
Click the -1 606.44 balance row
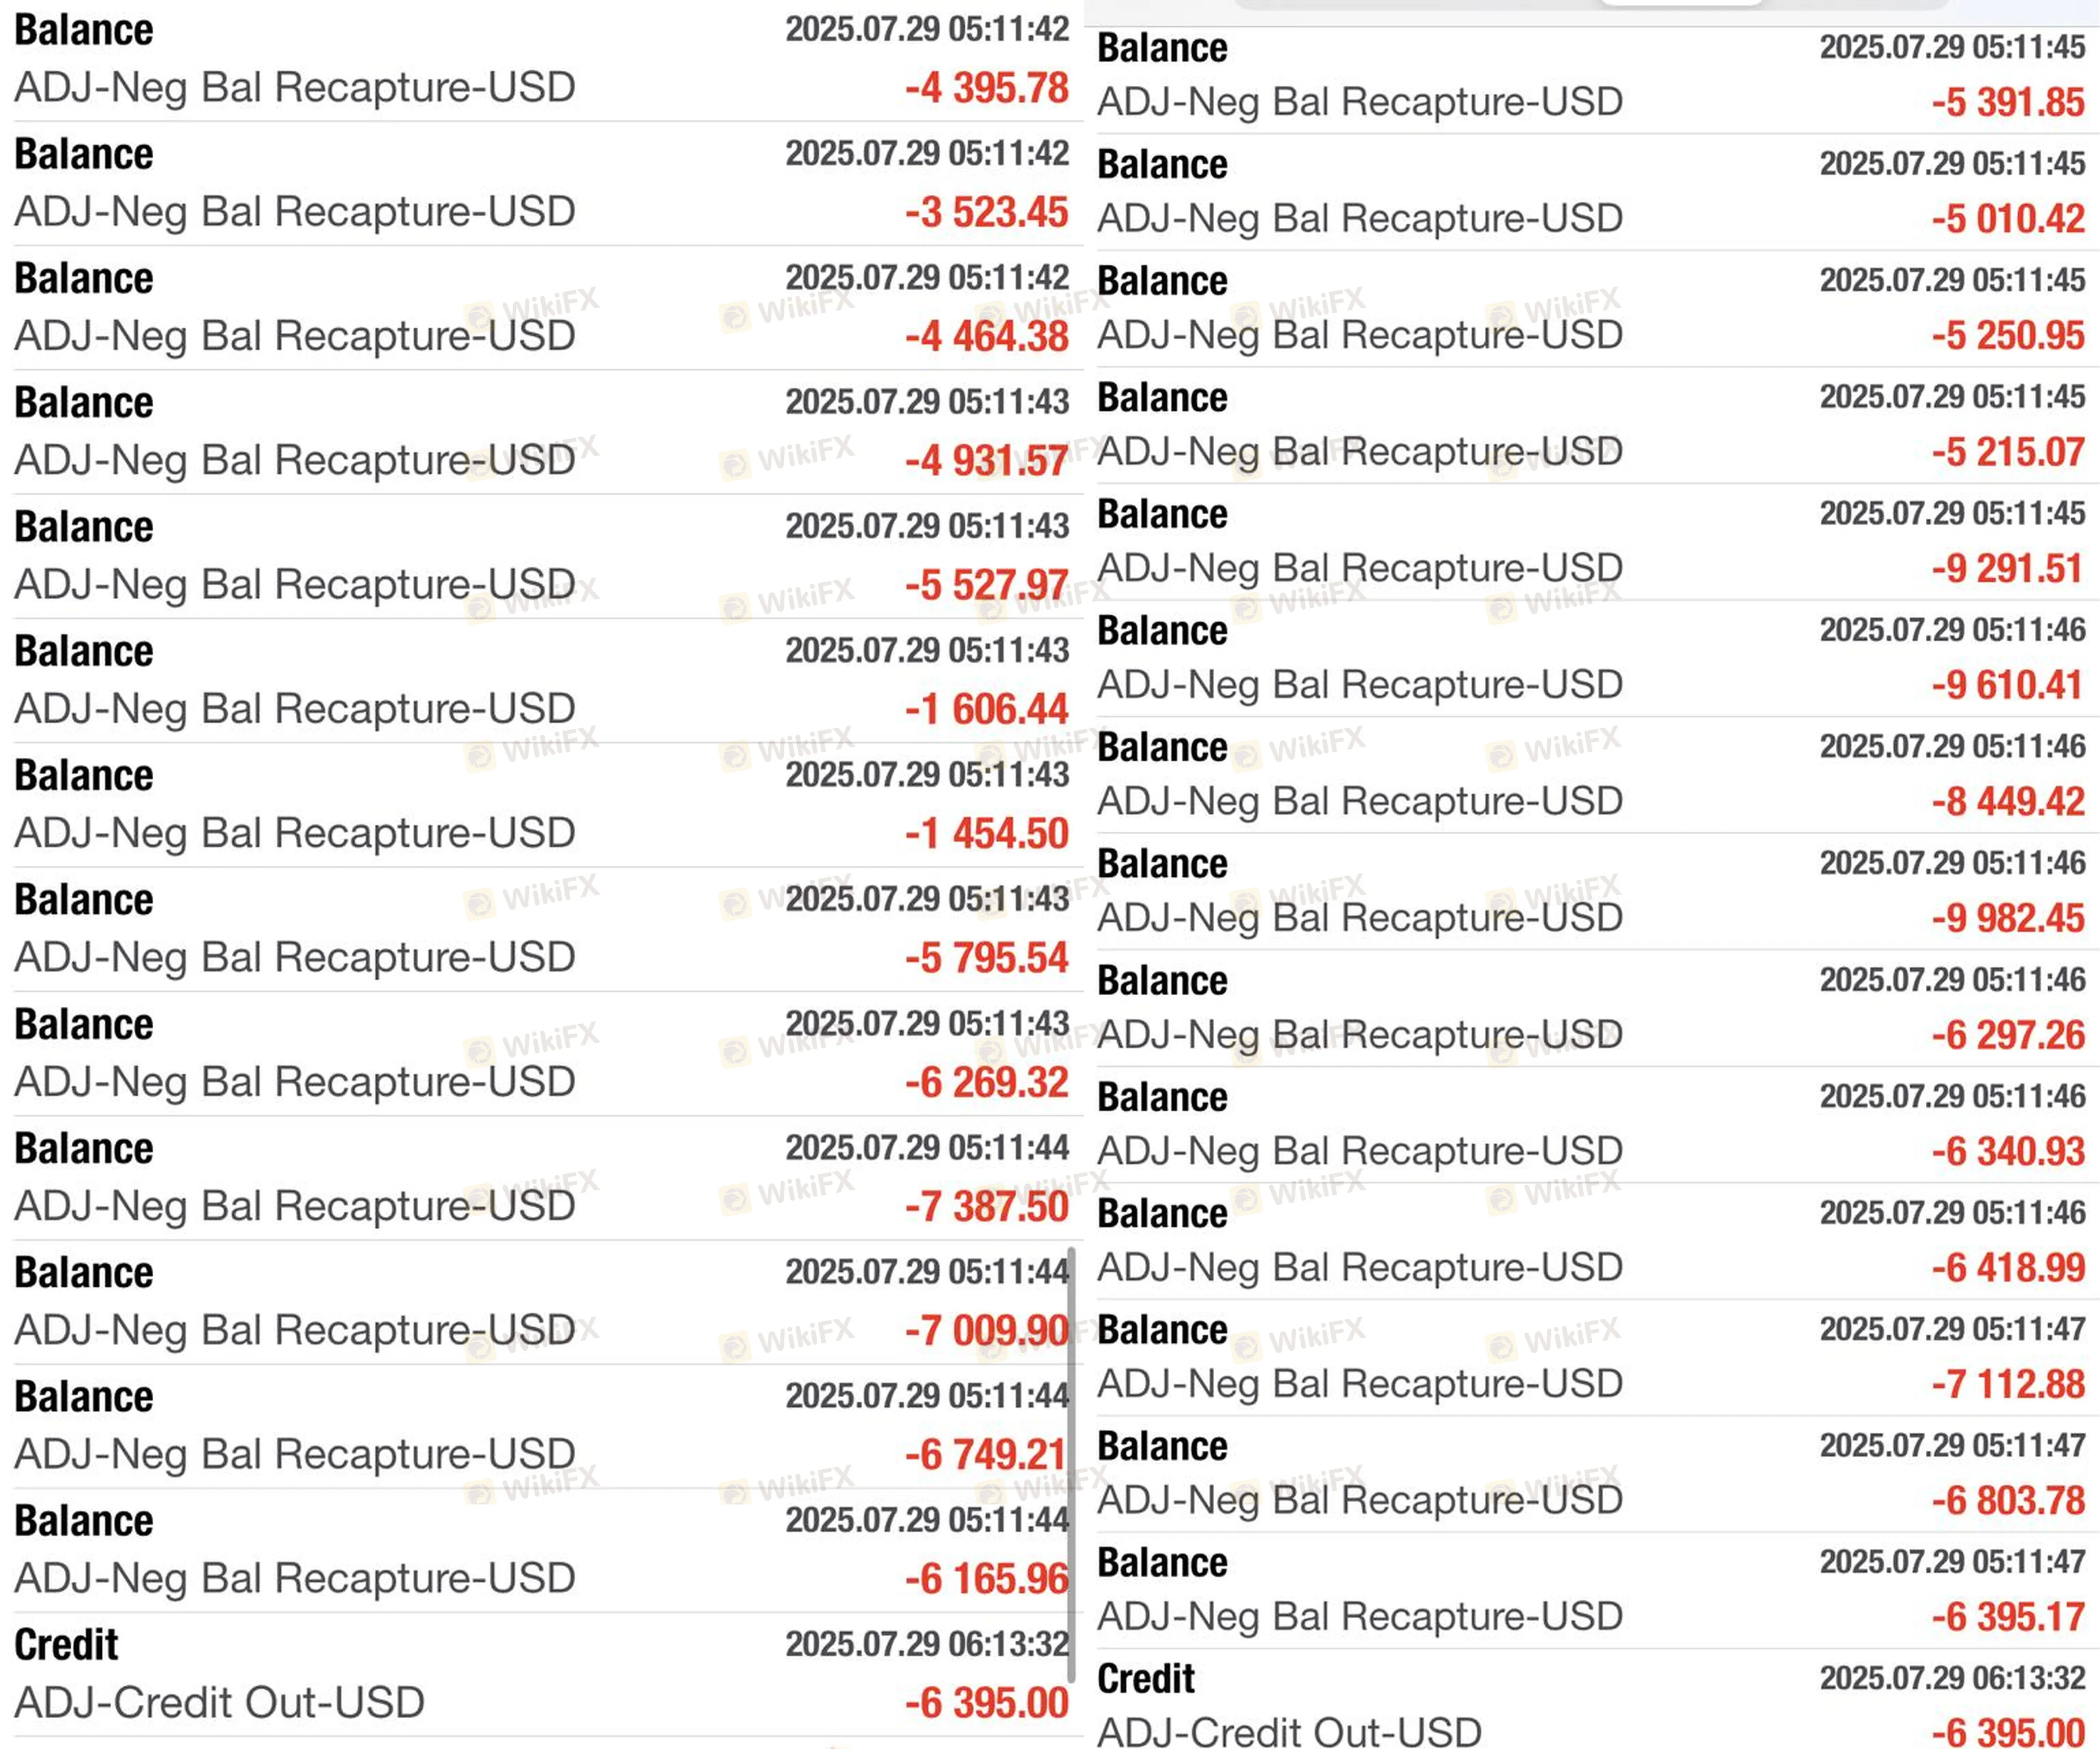click(540, 680)
